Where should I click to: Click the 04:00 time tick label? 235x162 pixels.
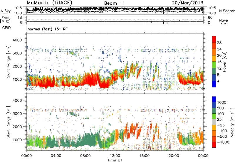pyautogui.click(x=56, y=156)
